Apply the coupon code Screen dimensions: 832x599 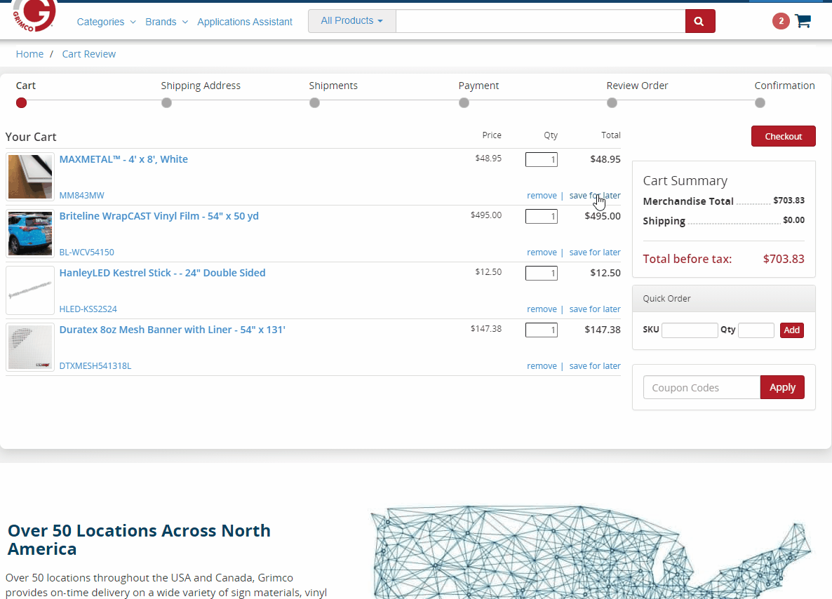pos(781,387)
